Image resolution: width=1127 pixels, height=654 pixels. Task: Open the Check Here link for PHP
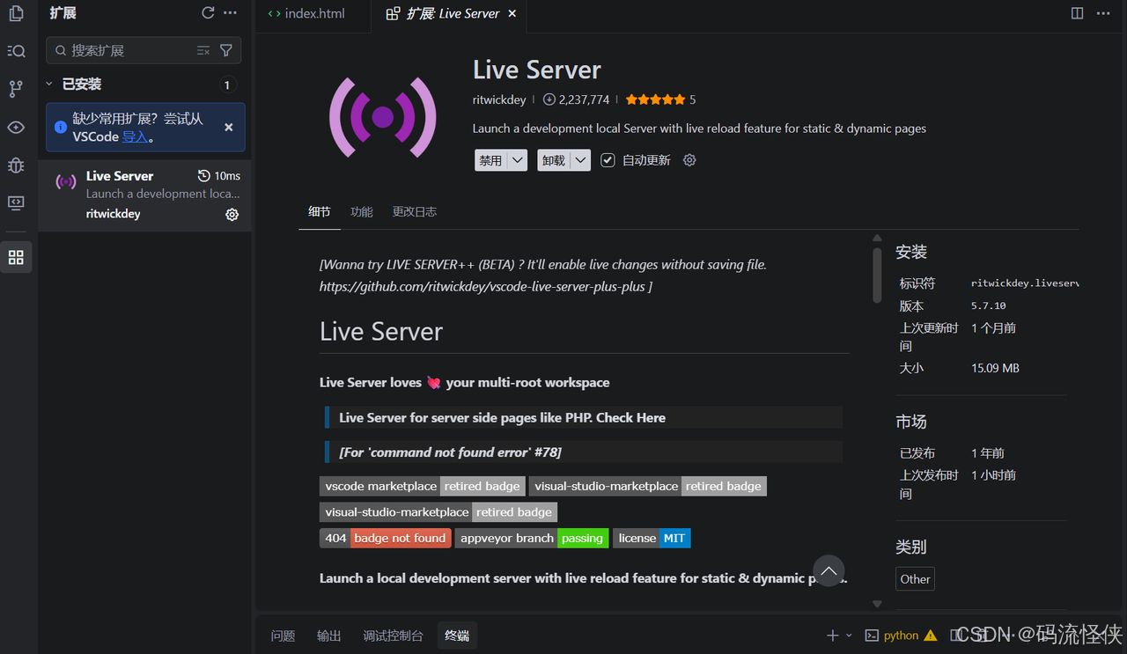pyautogui.click(x=630, y=418)
